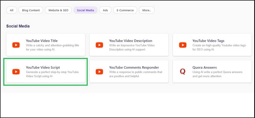This screenshot has width=255, height=118.
Task: Open the Quora Answers tool
Action: click(212, 72)
